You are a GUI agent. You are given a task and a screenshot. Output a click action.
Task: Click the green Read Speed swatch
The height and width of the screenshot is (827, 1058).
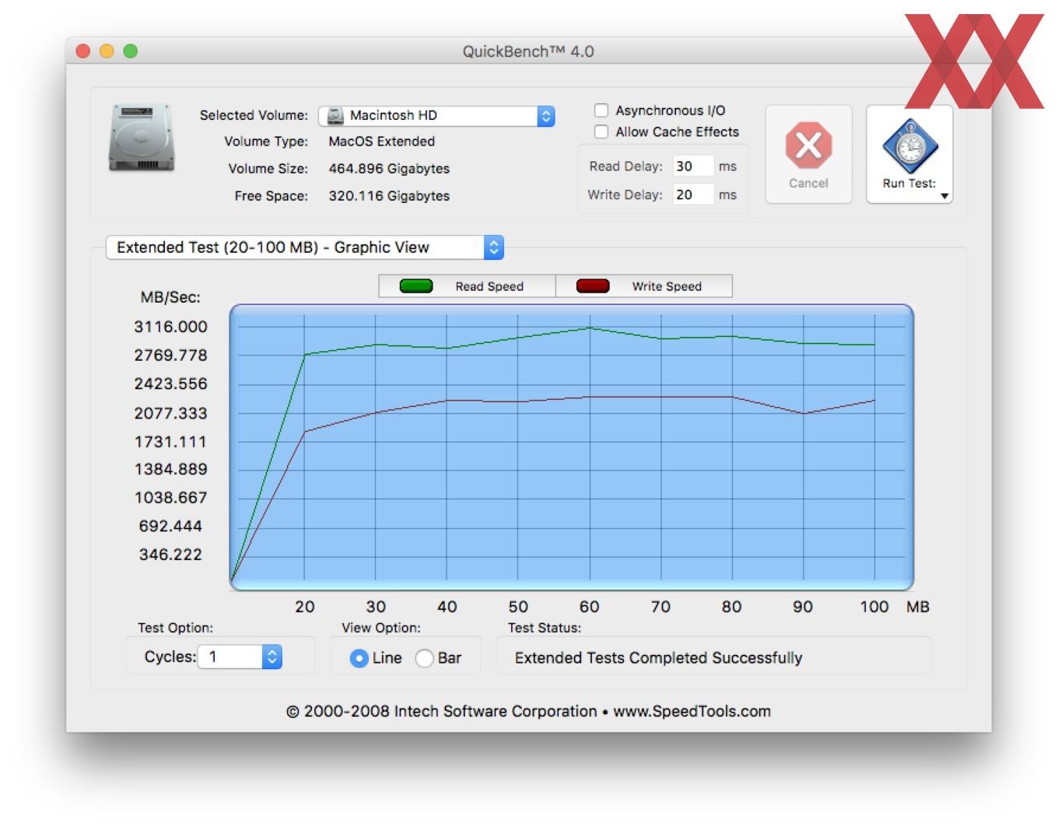point(416,286)
